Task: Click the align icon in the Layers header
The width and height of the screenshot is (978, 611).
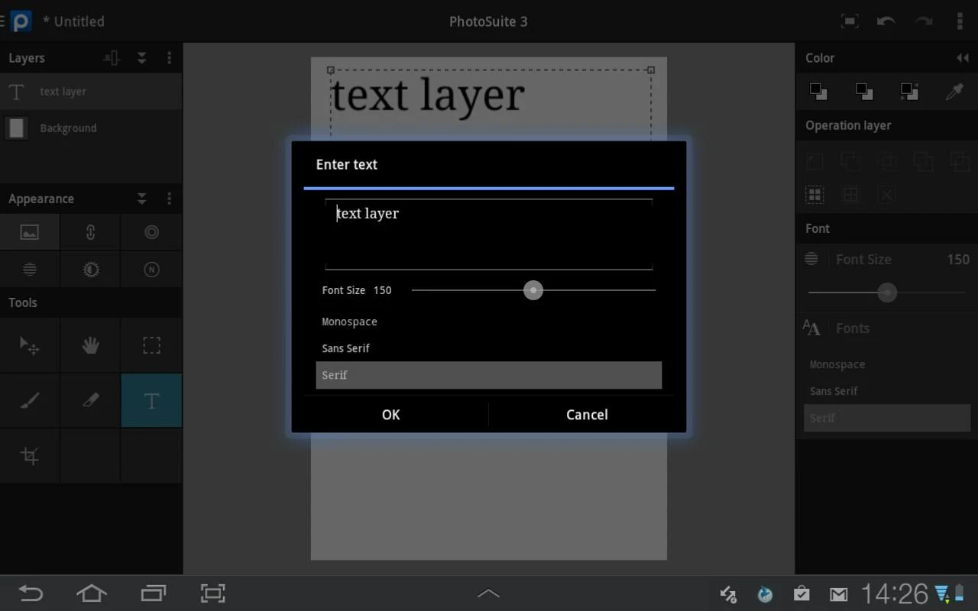Action: (112, 58)
